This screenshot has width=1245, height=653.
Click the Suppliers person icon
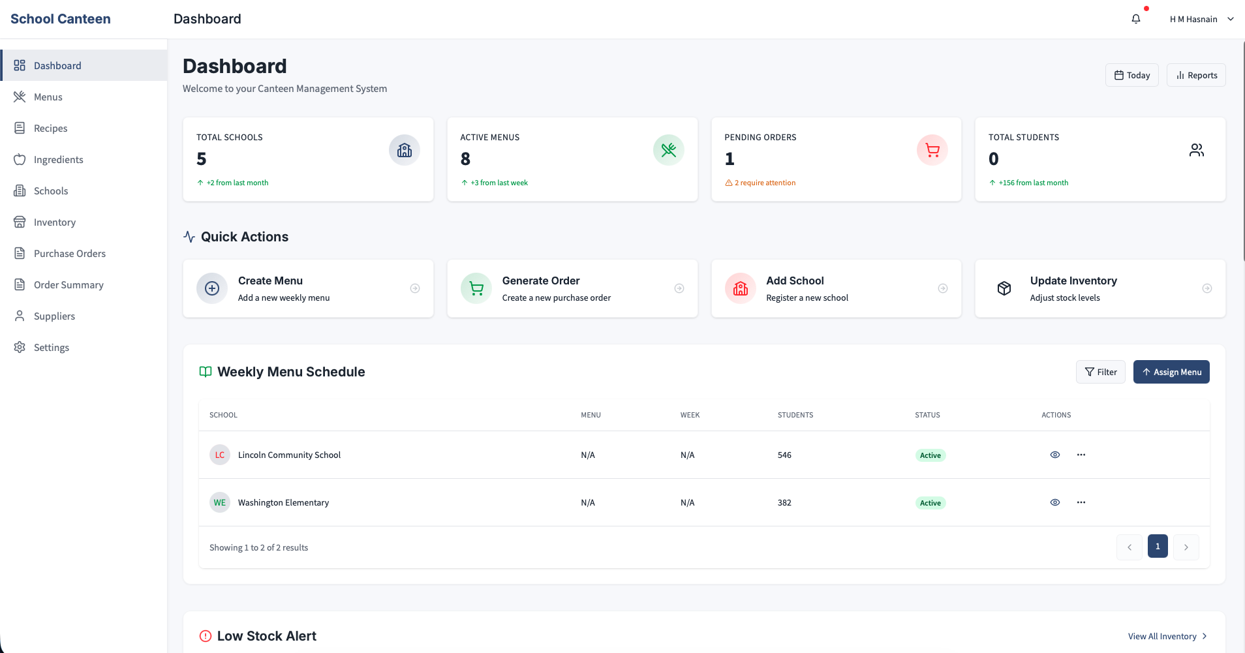tap(20, 316)
